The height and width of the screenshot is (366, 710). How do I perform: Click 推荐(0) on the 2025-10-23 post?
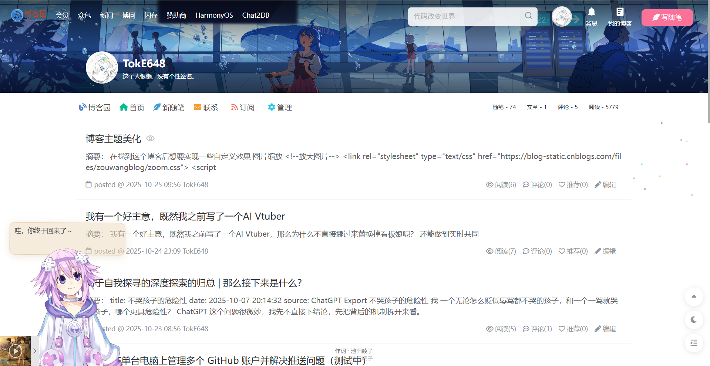[x=573, y=329]
